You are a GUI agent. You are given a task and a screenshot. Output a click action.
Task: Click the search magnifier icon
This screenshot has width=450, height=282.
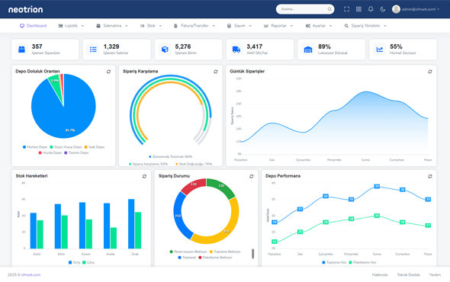click(329, 9)
